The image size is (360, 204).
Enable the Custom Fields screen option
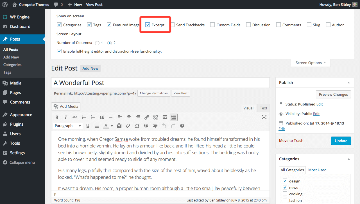(212, 25)
